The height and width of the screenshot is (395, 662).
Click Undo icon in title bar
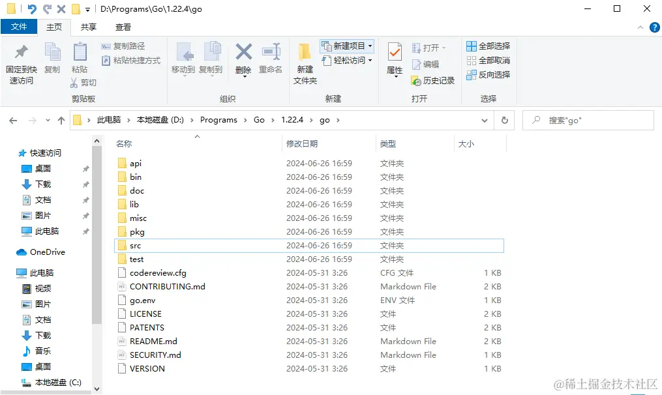pyautogui.click(x=32, y=8)
